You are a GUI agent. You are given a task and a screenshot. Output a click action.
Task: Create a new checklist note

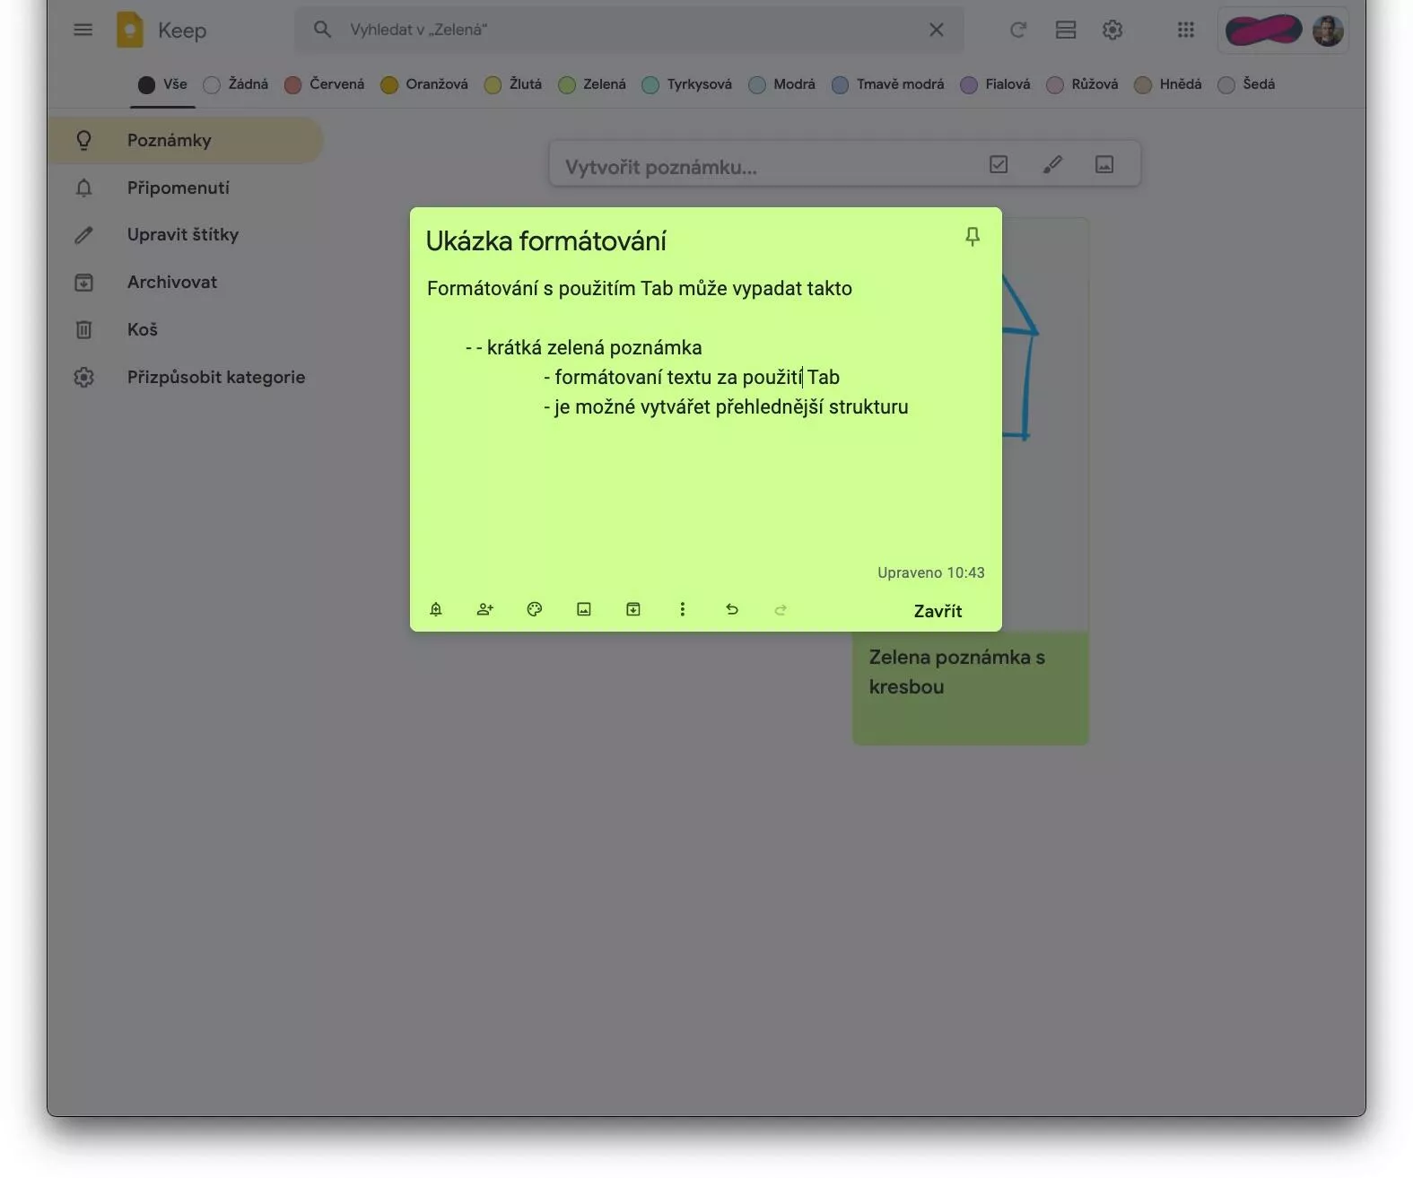point(999,164)
